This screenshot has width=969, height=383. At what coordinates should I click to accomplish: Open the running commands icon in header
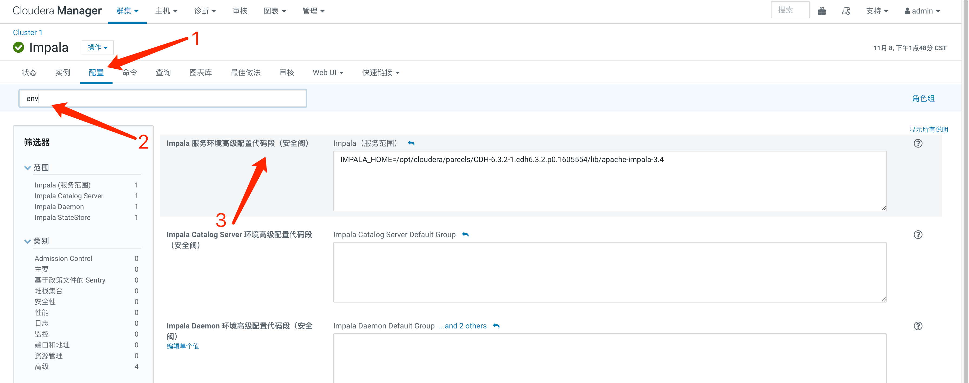[846, 11]
